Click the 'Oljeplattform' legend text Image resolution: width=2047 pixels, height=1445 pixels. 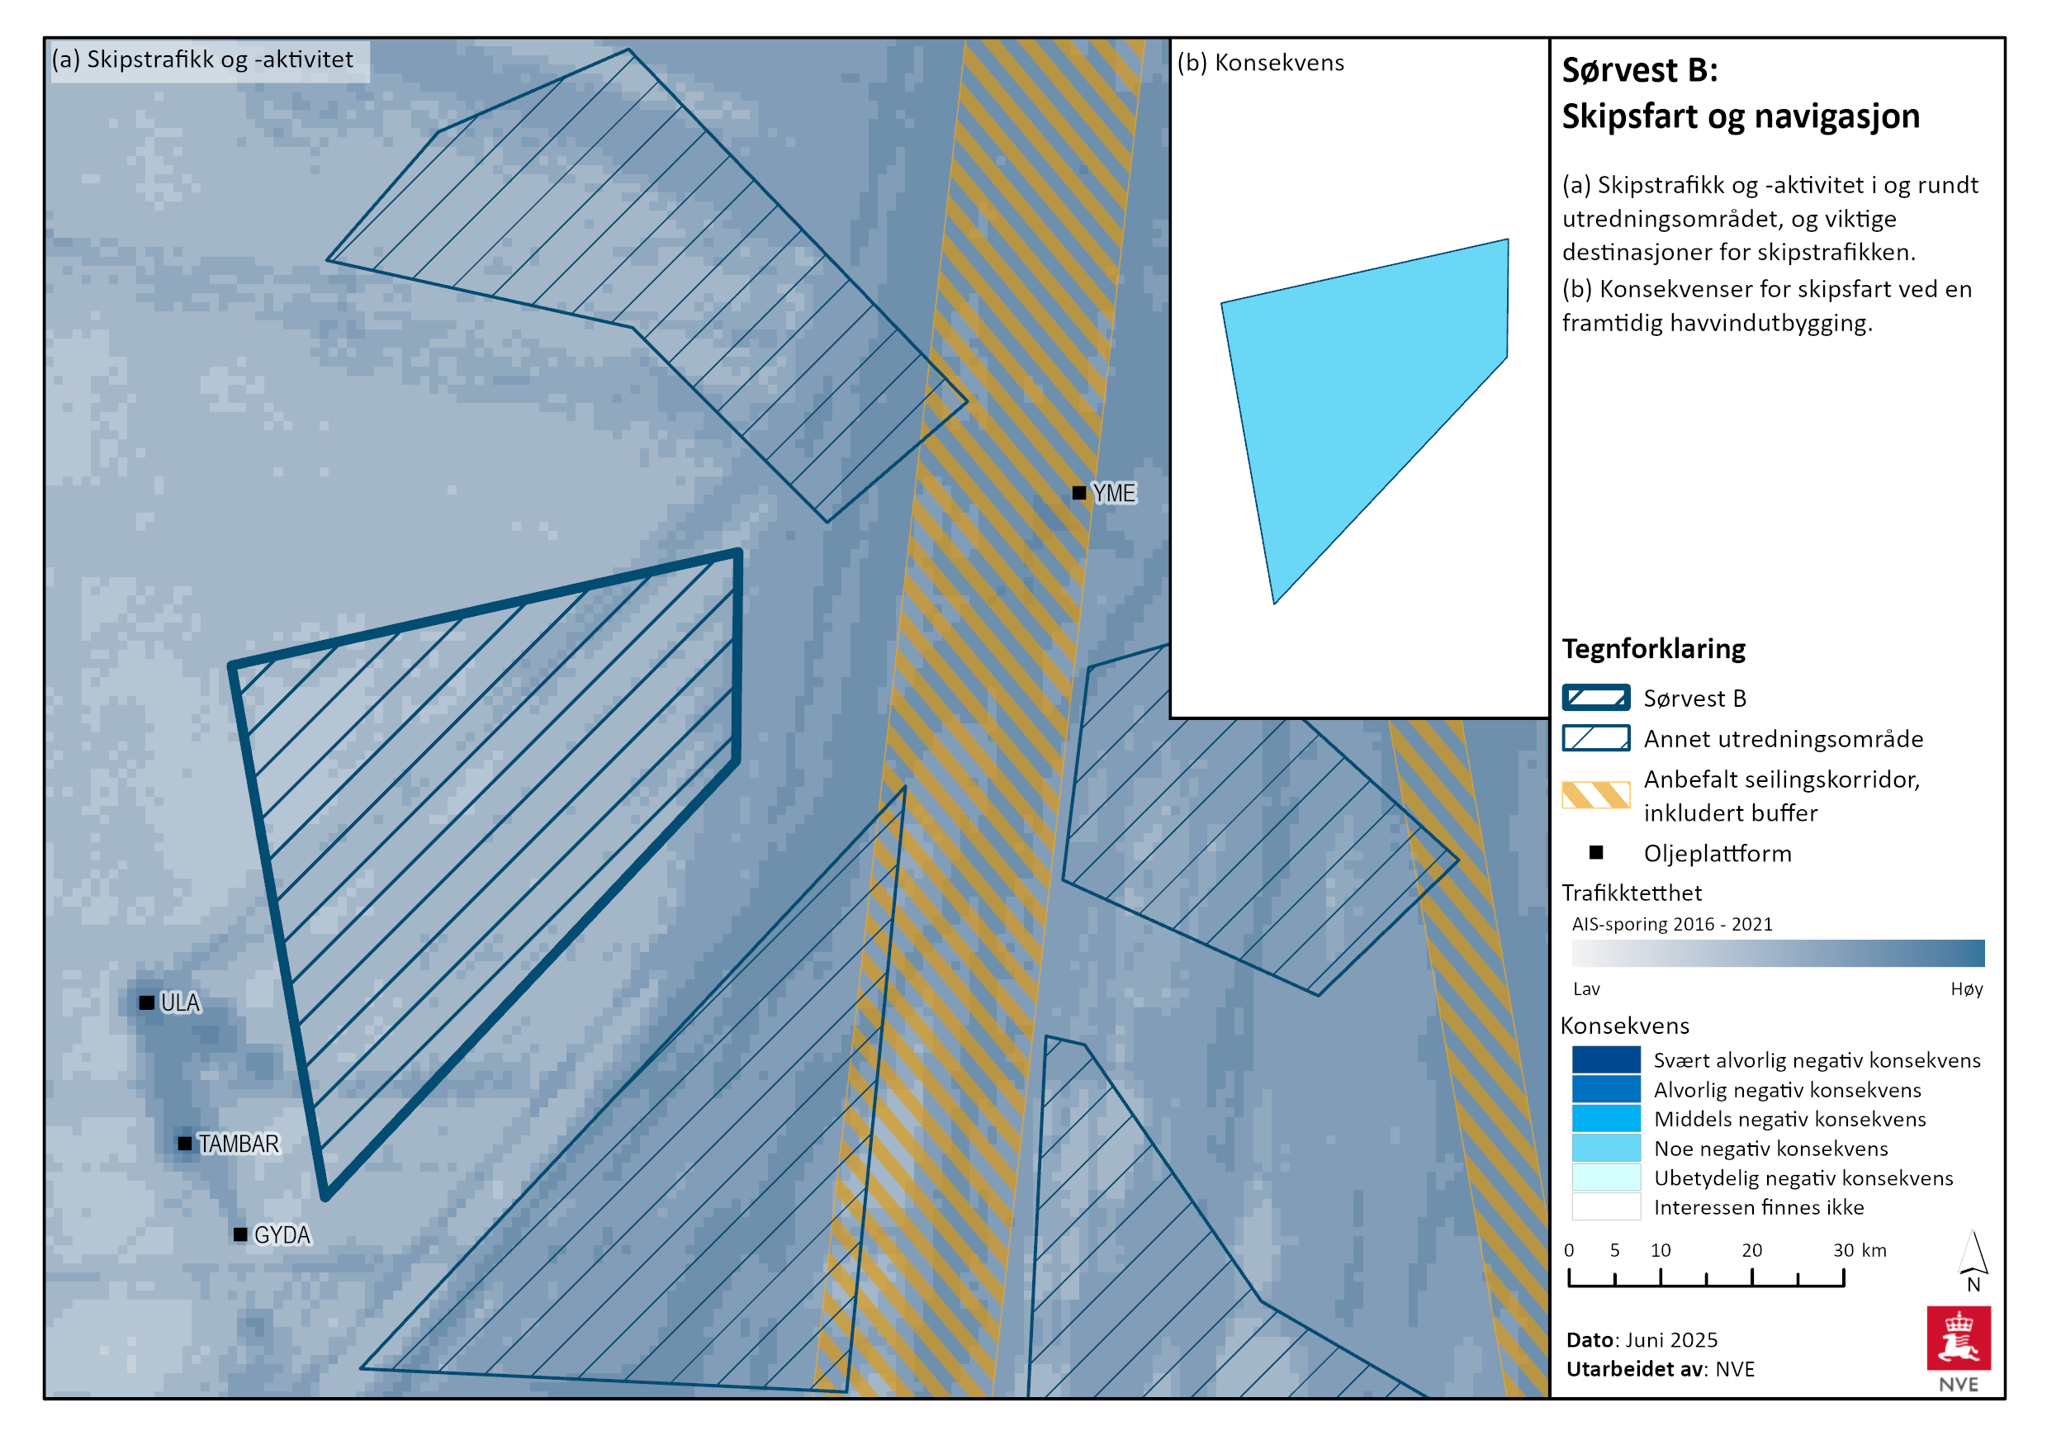click(1718, 854)
